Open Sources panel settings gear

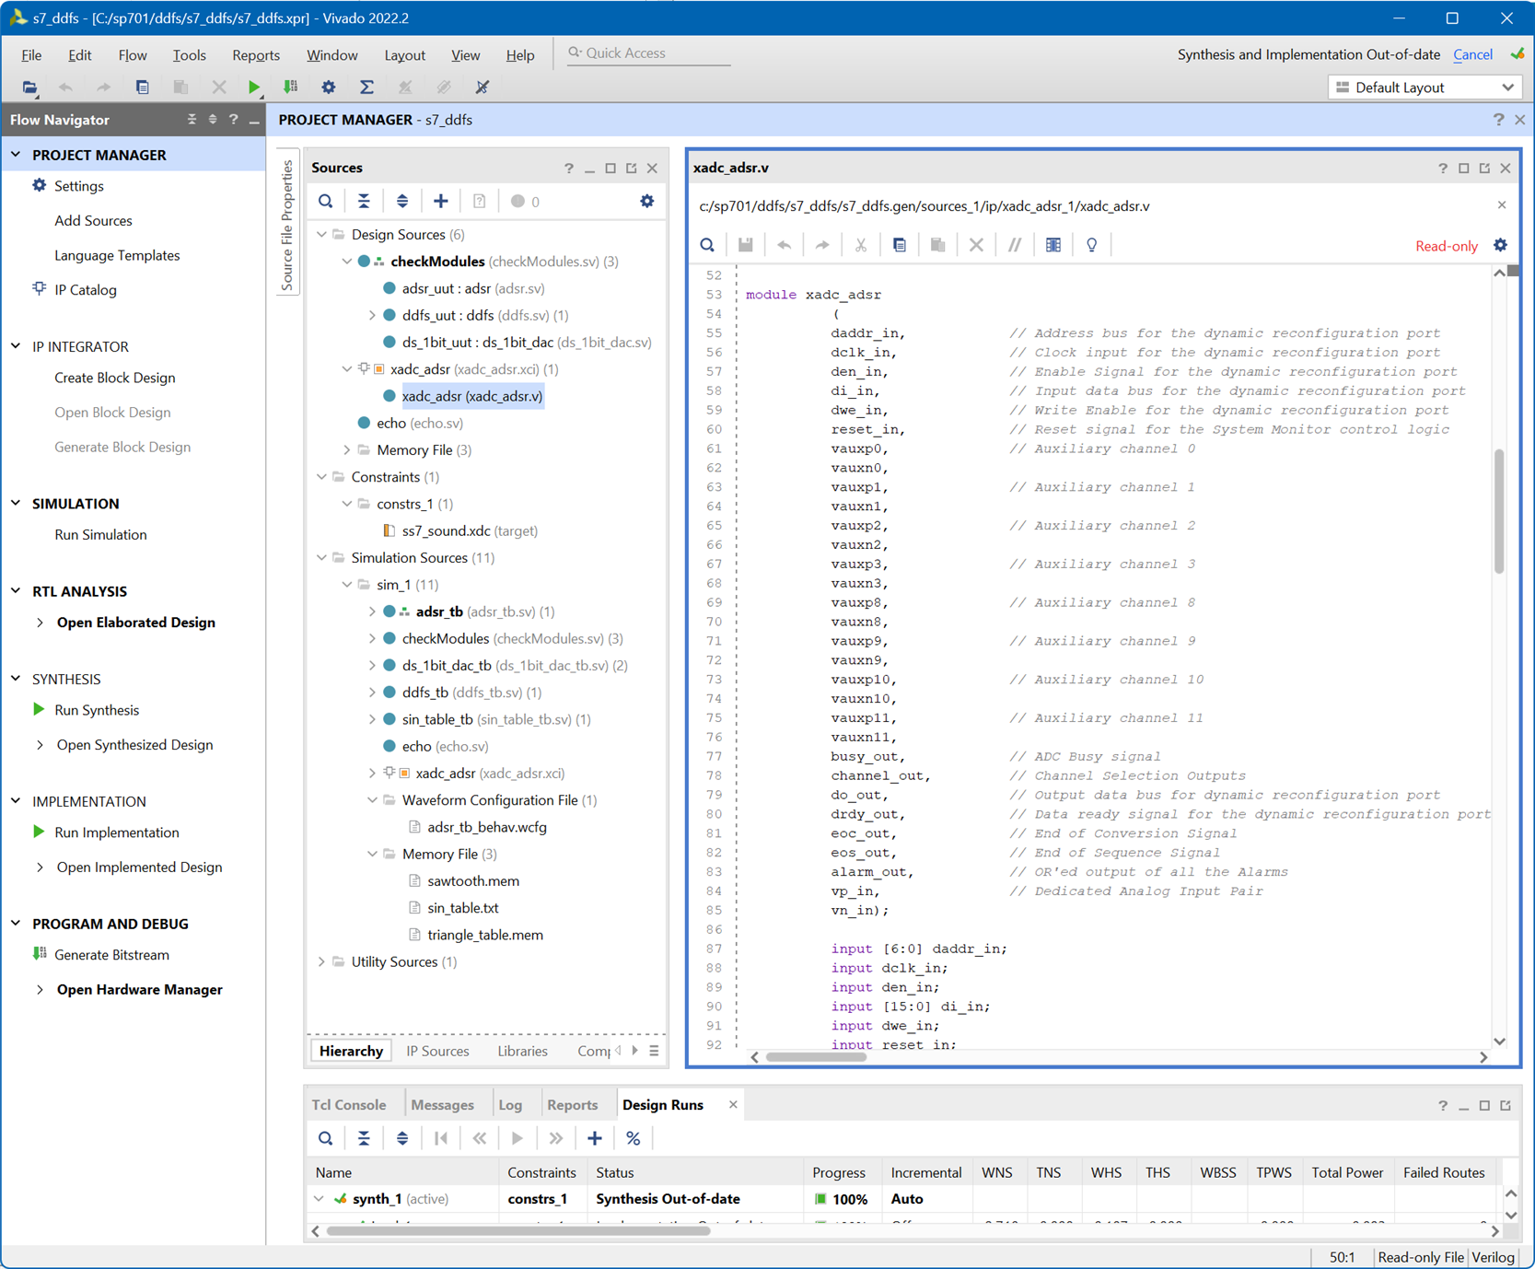tap(647, 202)
